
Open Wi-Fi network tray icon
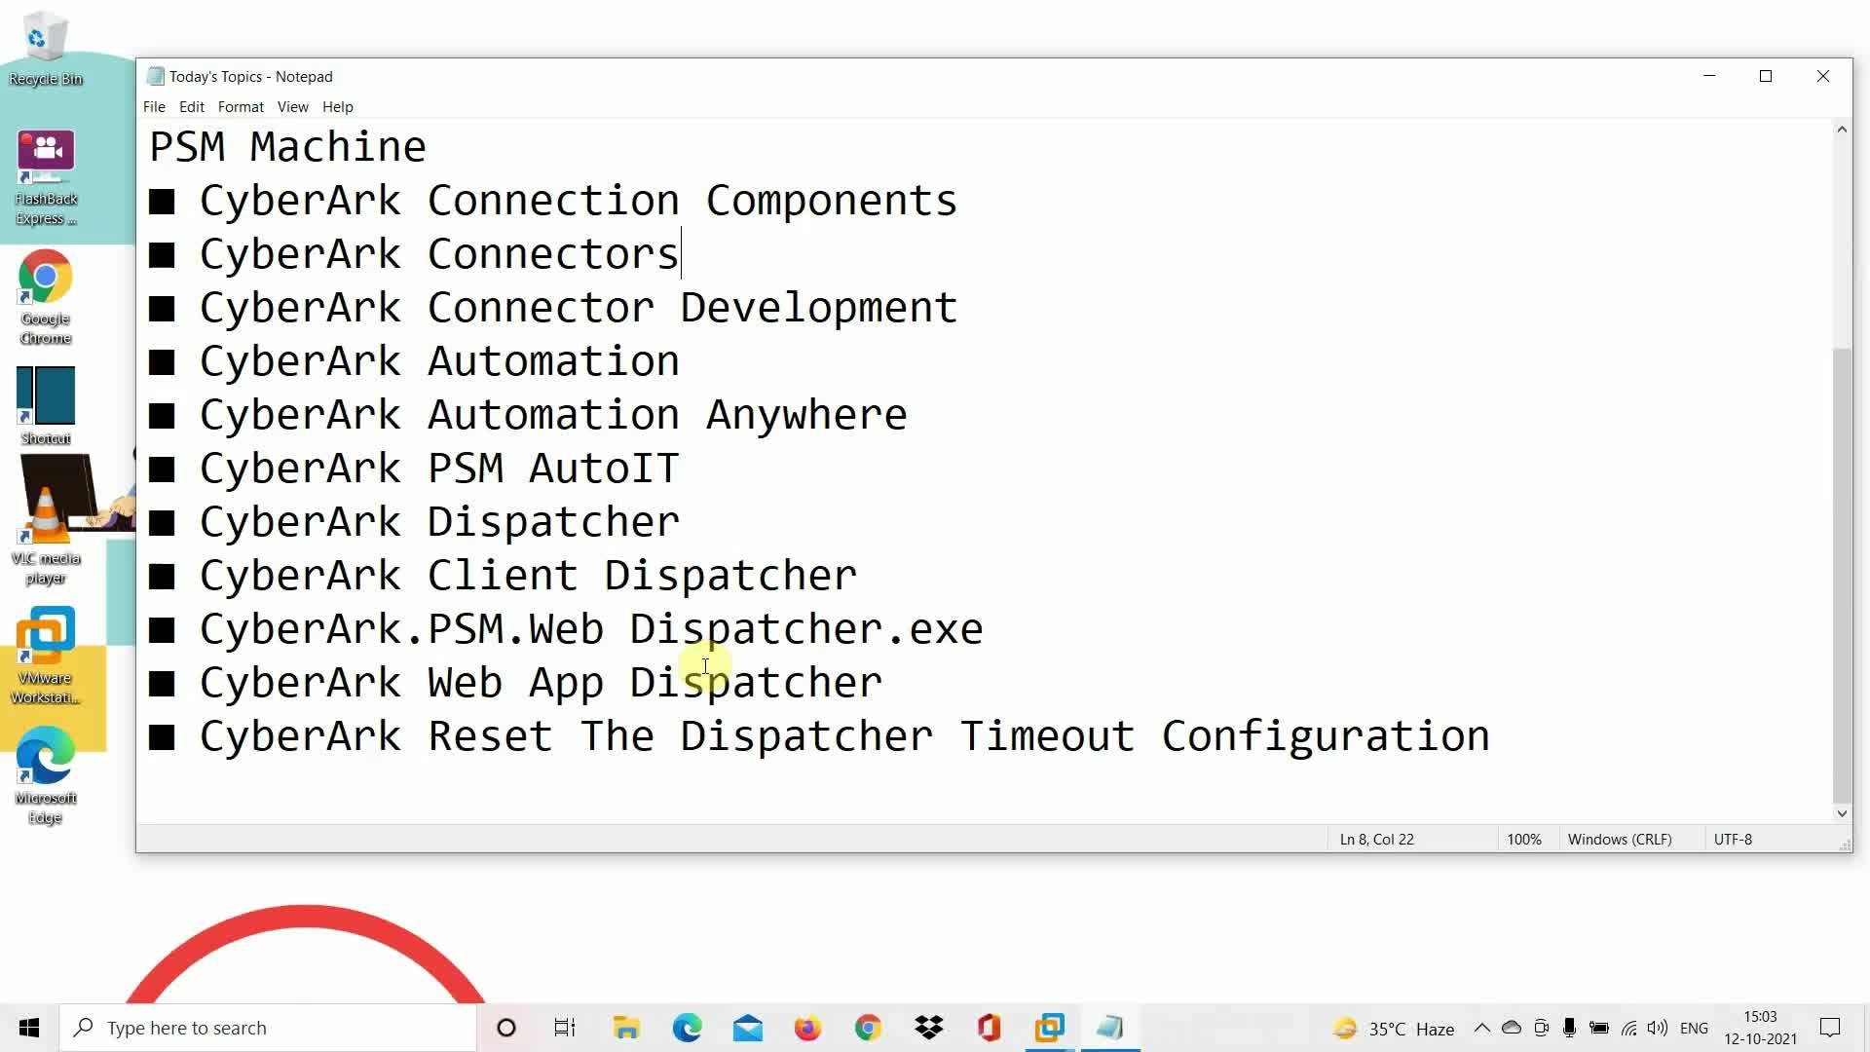[1628, 1028]
